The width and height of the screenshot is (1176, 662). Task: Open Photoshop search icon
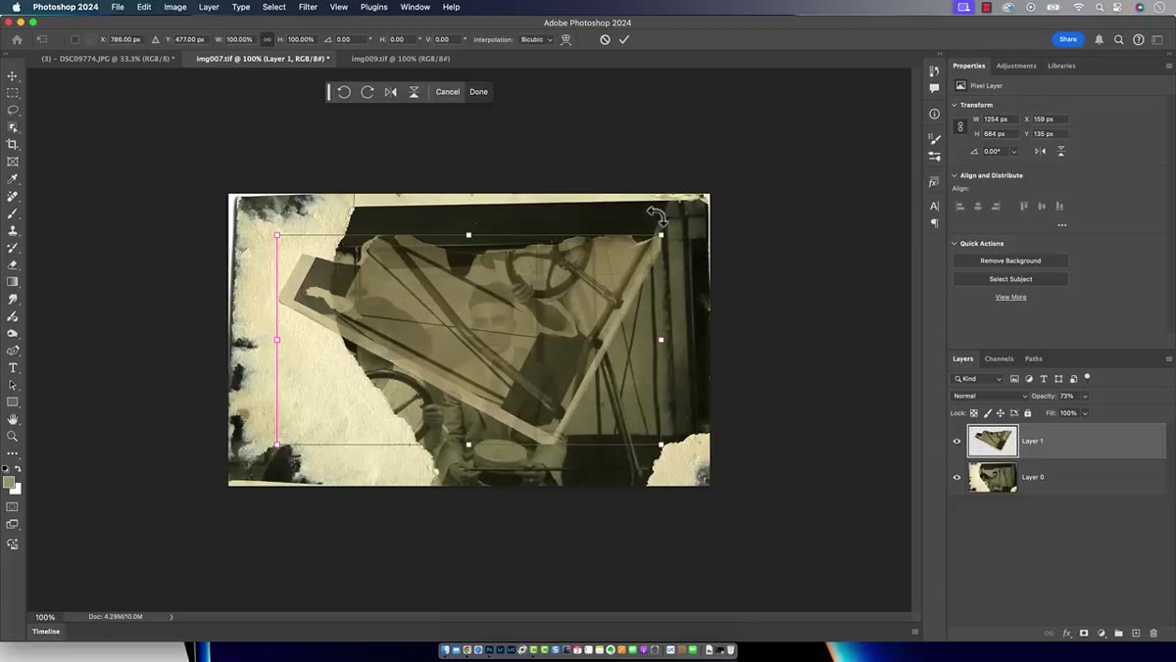tap(1118, 39)
